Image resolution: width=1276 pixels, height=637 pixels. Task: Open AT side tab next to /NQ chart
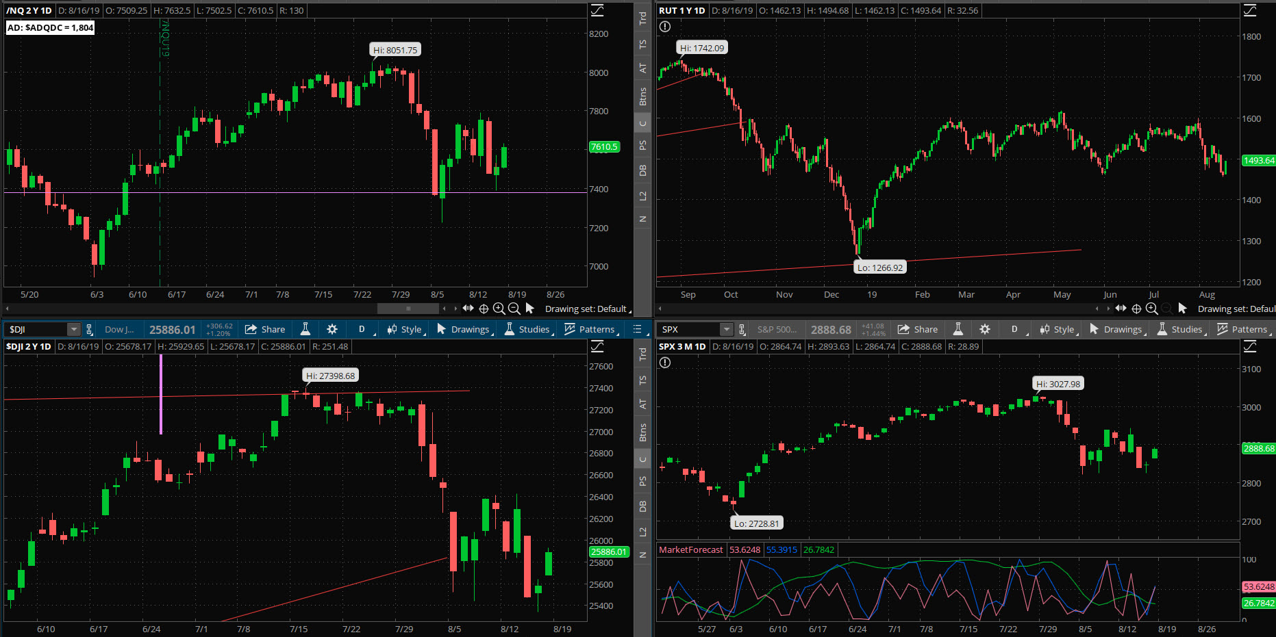point(642,68)
